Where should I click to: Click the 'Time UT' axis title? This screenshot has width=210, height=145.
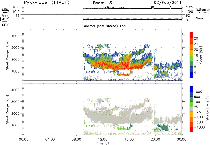(103, 143)
